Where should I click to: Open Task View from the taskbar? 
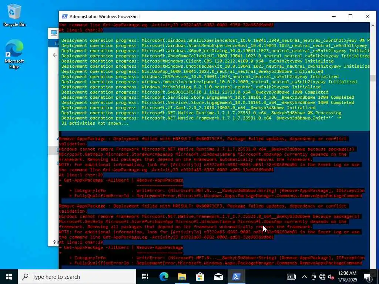(145, 277)
